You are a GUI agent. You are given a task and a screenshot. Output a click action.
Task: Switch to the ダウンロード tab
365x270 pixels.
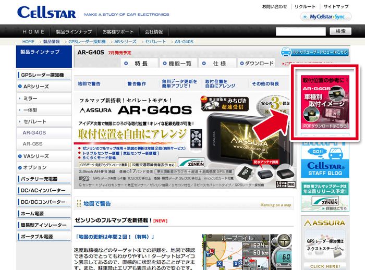tap(257, 63)
